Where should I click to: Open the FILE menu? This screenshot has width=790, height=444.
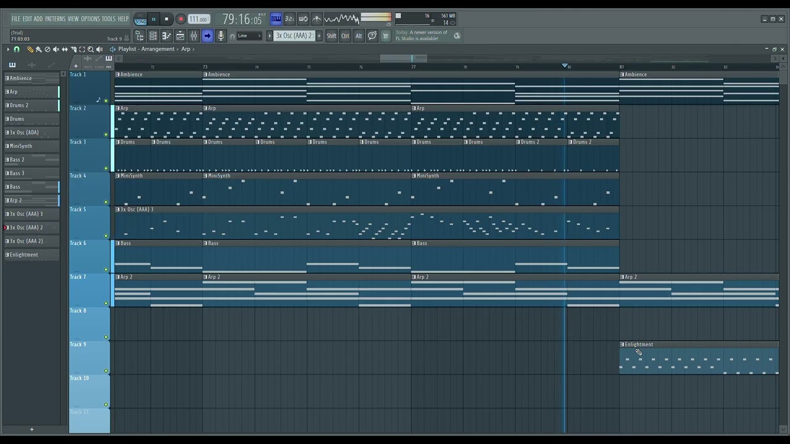coord(16,19)
